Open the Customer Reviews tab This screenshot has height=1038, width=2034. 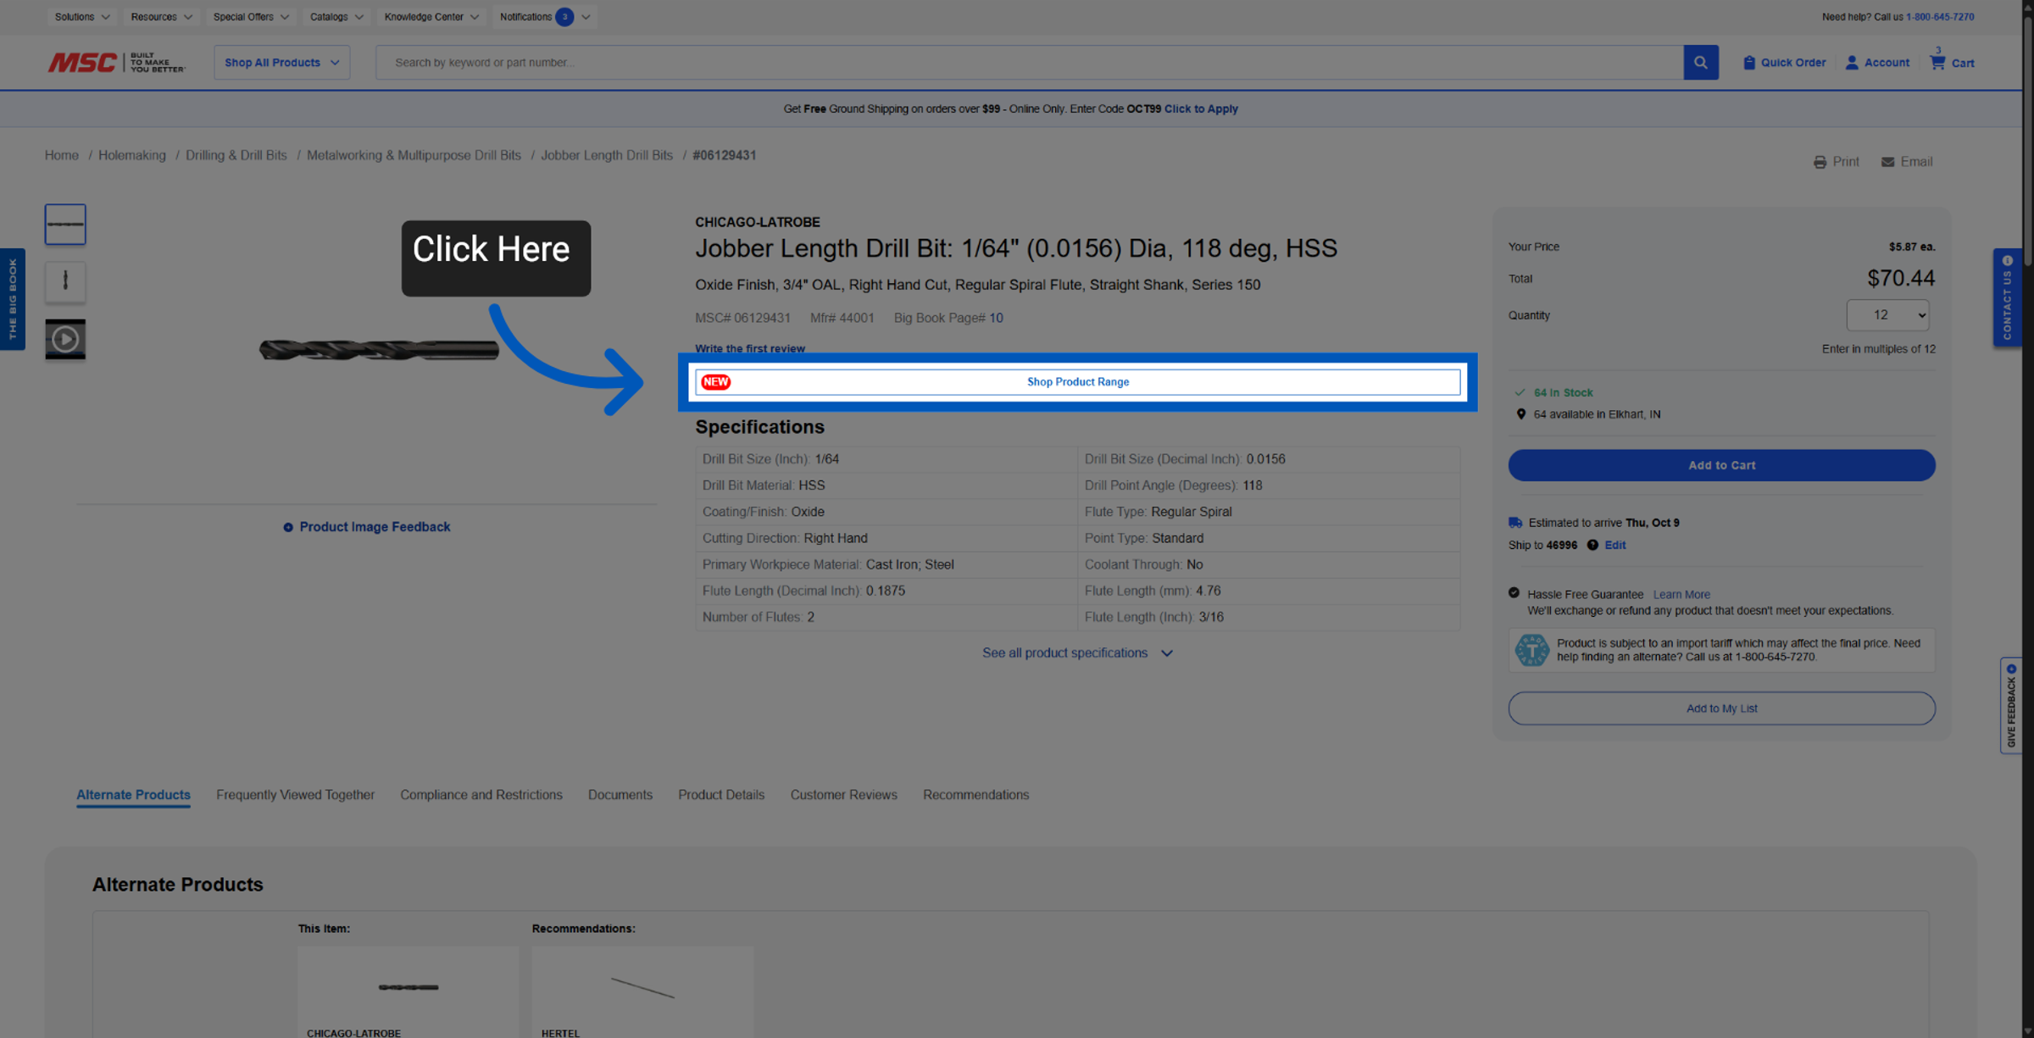[x=843, y=795]
